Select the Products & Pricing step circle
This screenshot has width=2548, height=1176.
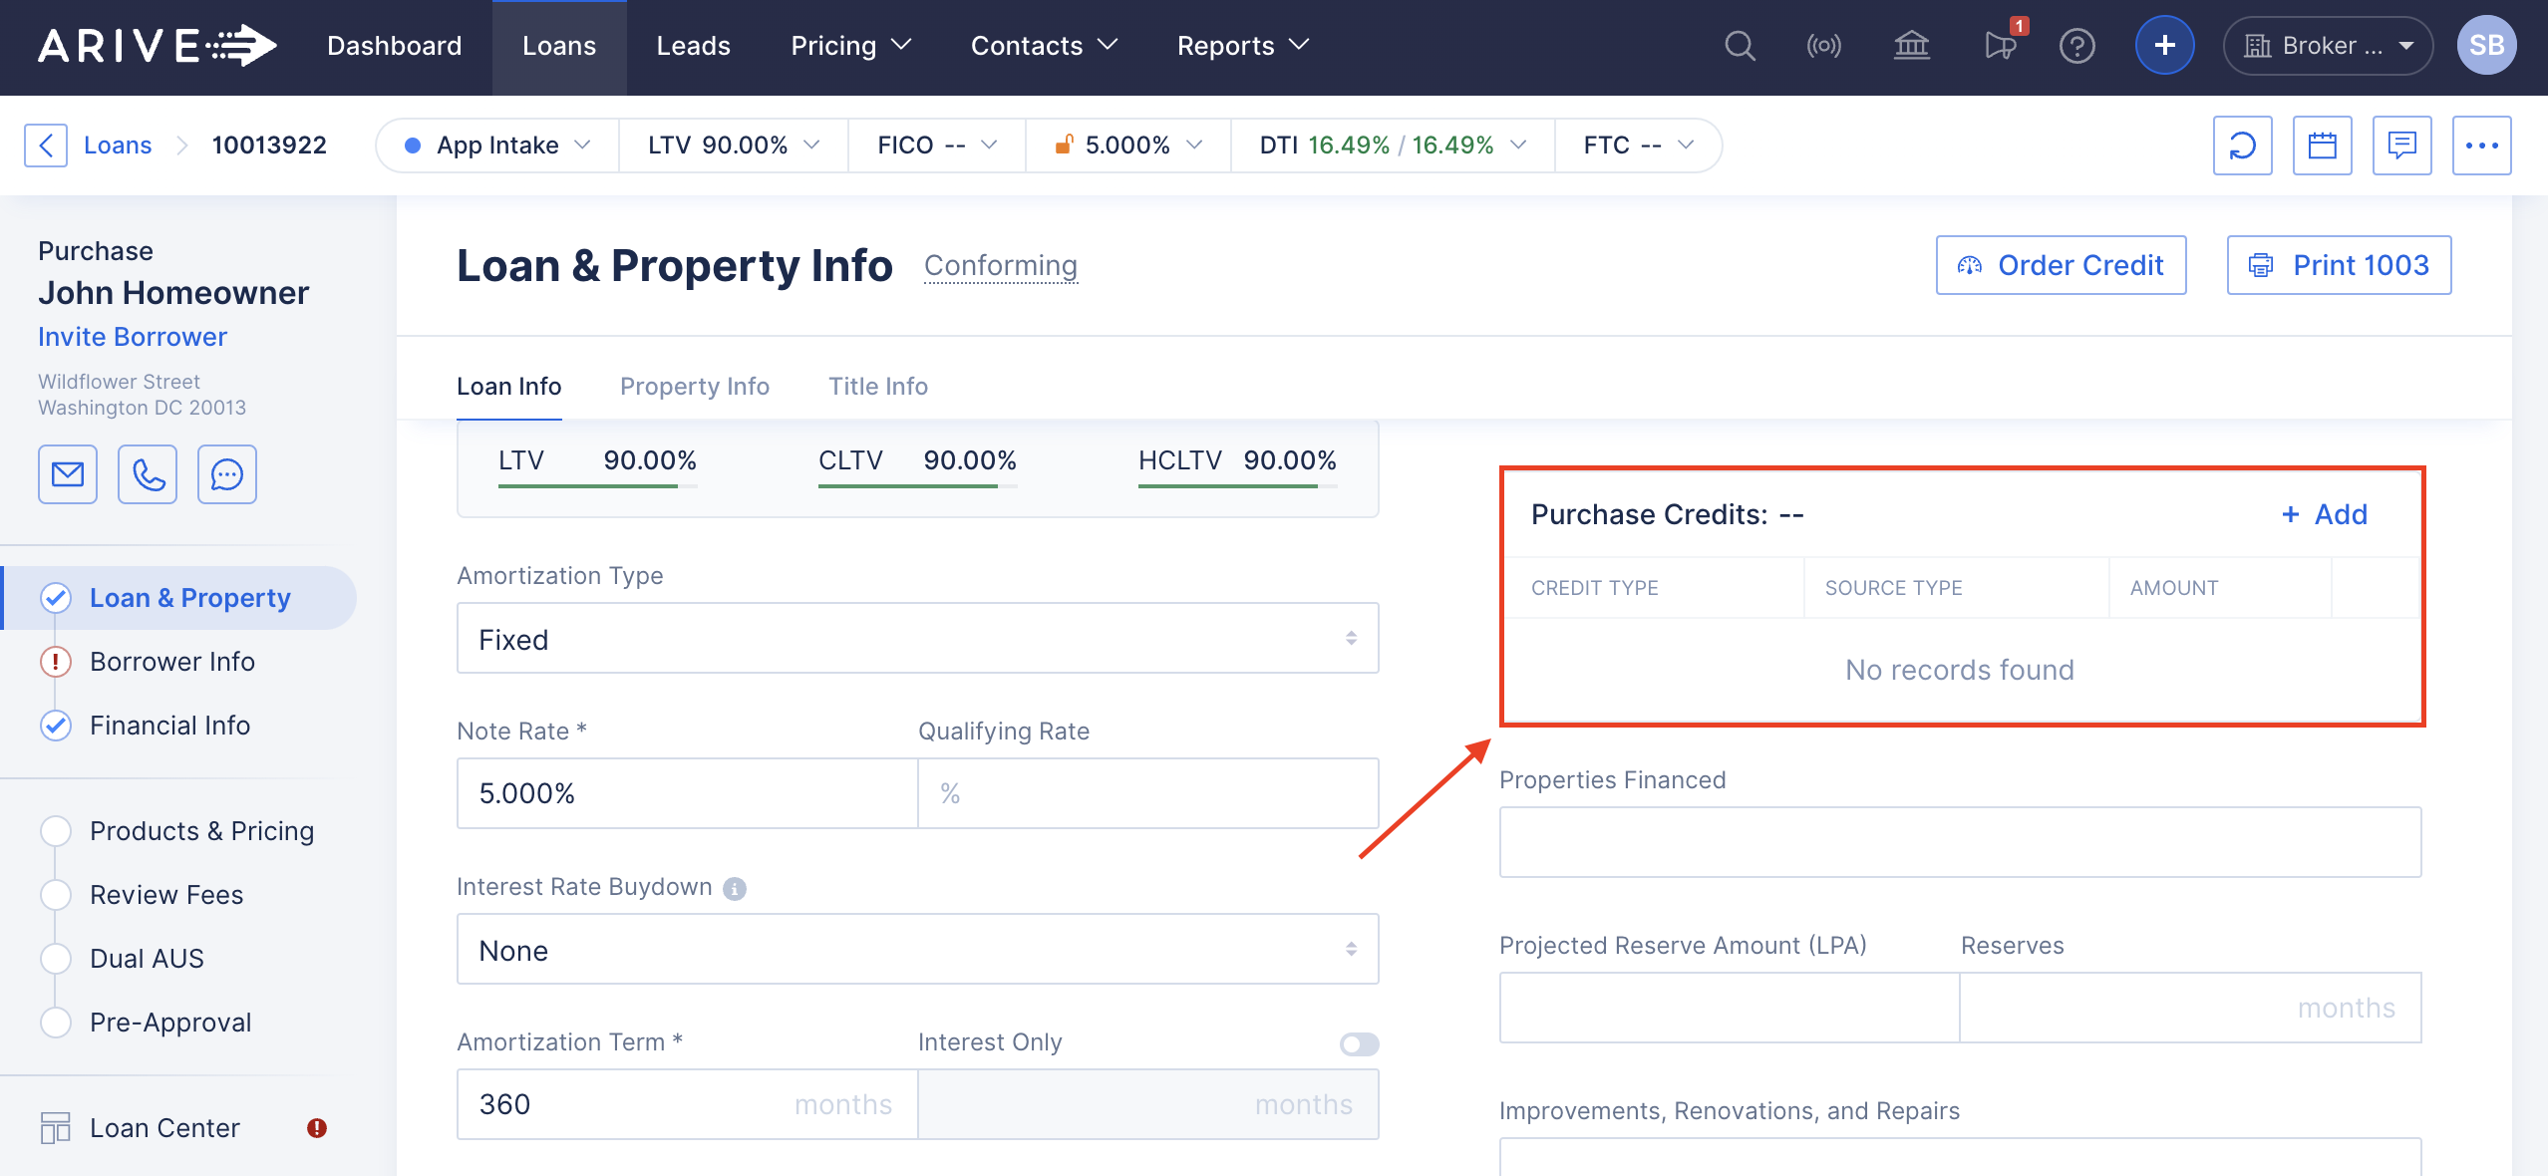(x=56, y=831)
